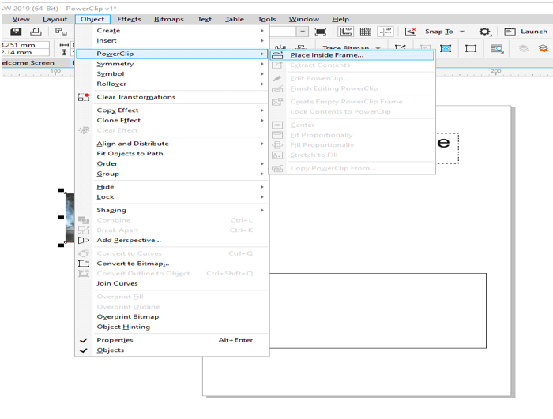553x419 pixels.
Task: Expand the Group submenu
Action: (x=172, y=174)
